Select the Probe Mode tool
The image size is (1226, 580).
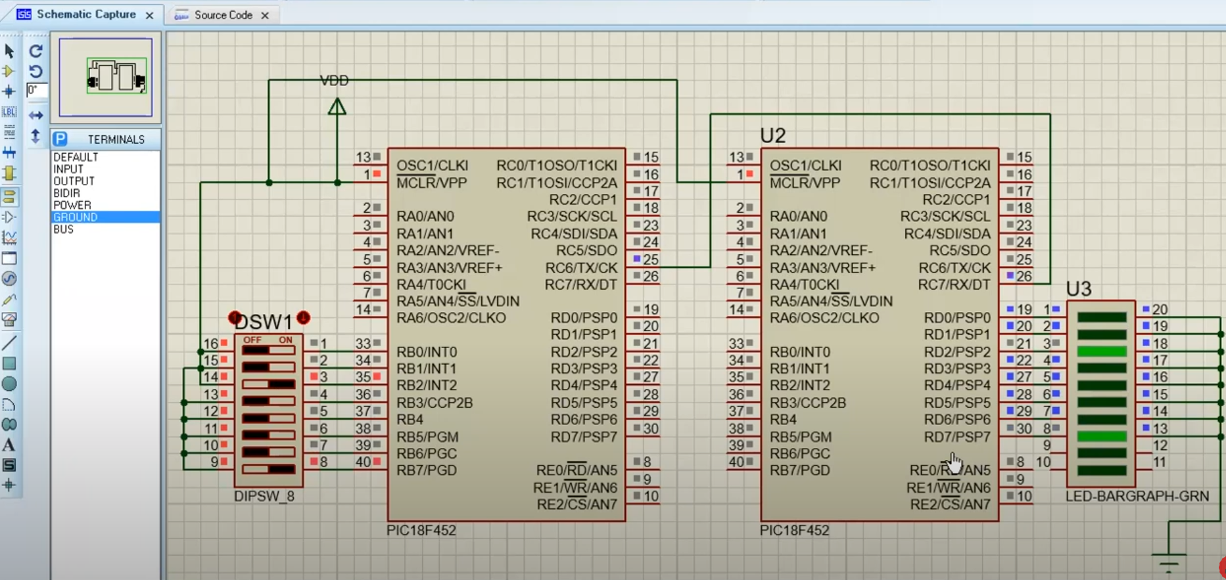click(x=9, y=300)
